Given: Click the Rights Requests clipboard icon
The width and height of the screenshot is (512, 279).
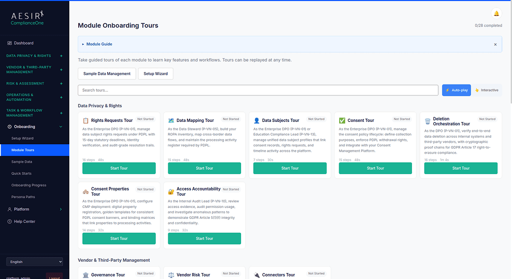Looking at the screenshot, I should [86, 120].
